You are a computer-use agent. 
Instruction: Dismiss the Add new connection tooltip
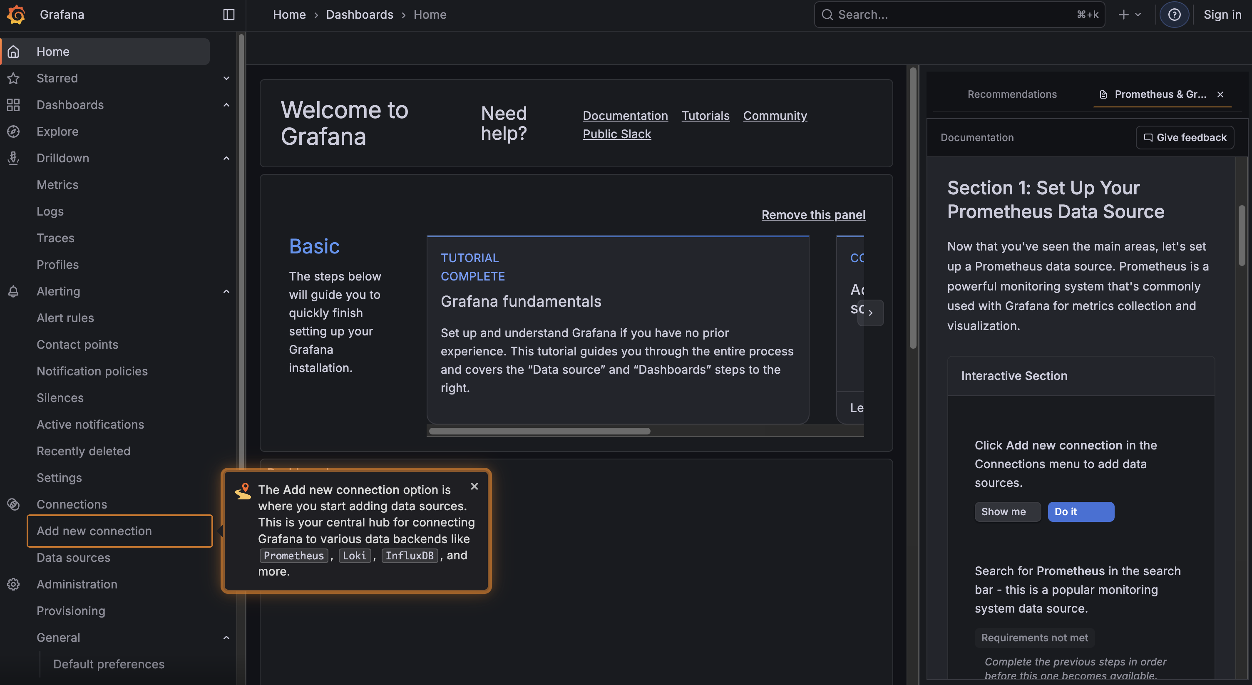pos(474,486)
